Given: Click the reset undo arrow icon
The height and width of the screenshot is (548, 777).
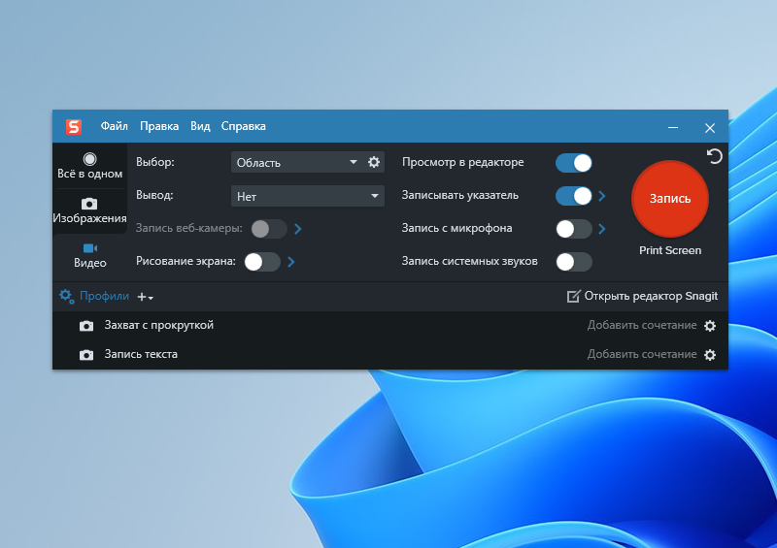Looking at the screenshot, I should coord(714,156).
